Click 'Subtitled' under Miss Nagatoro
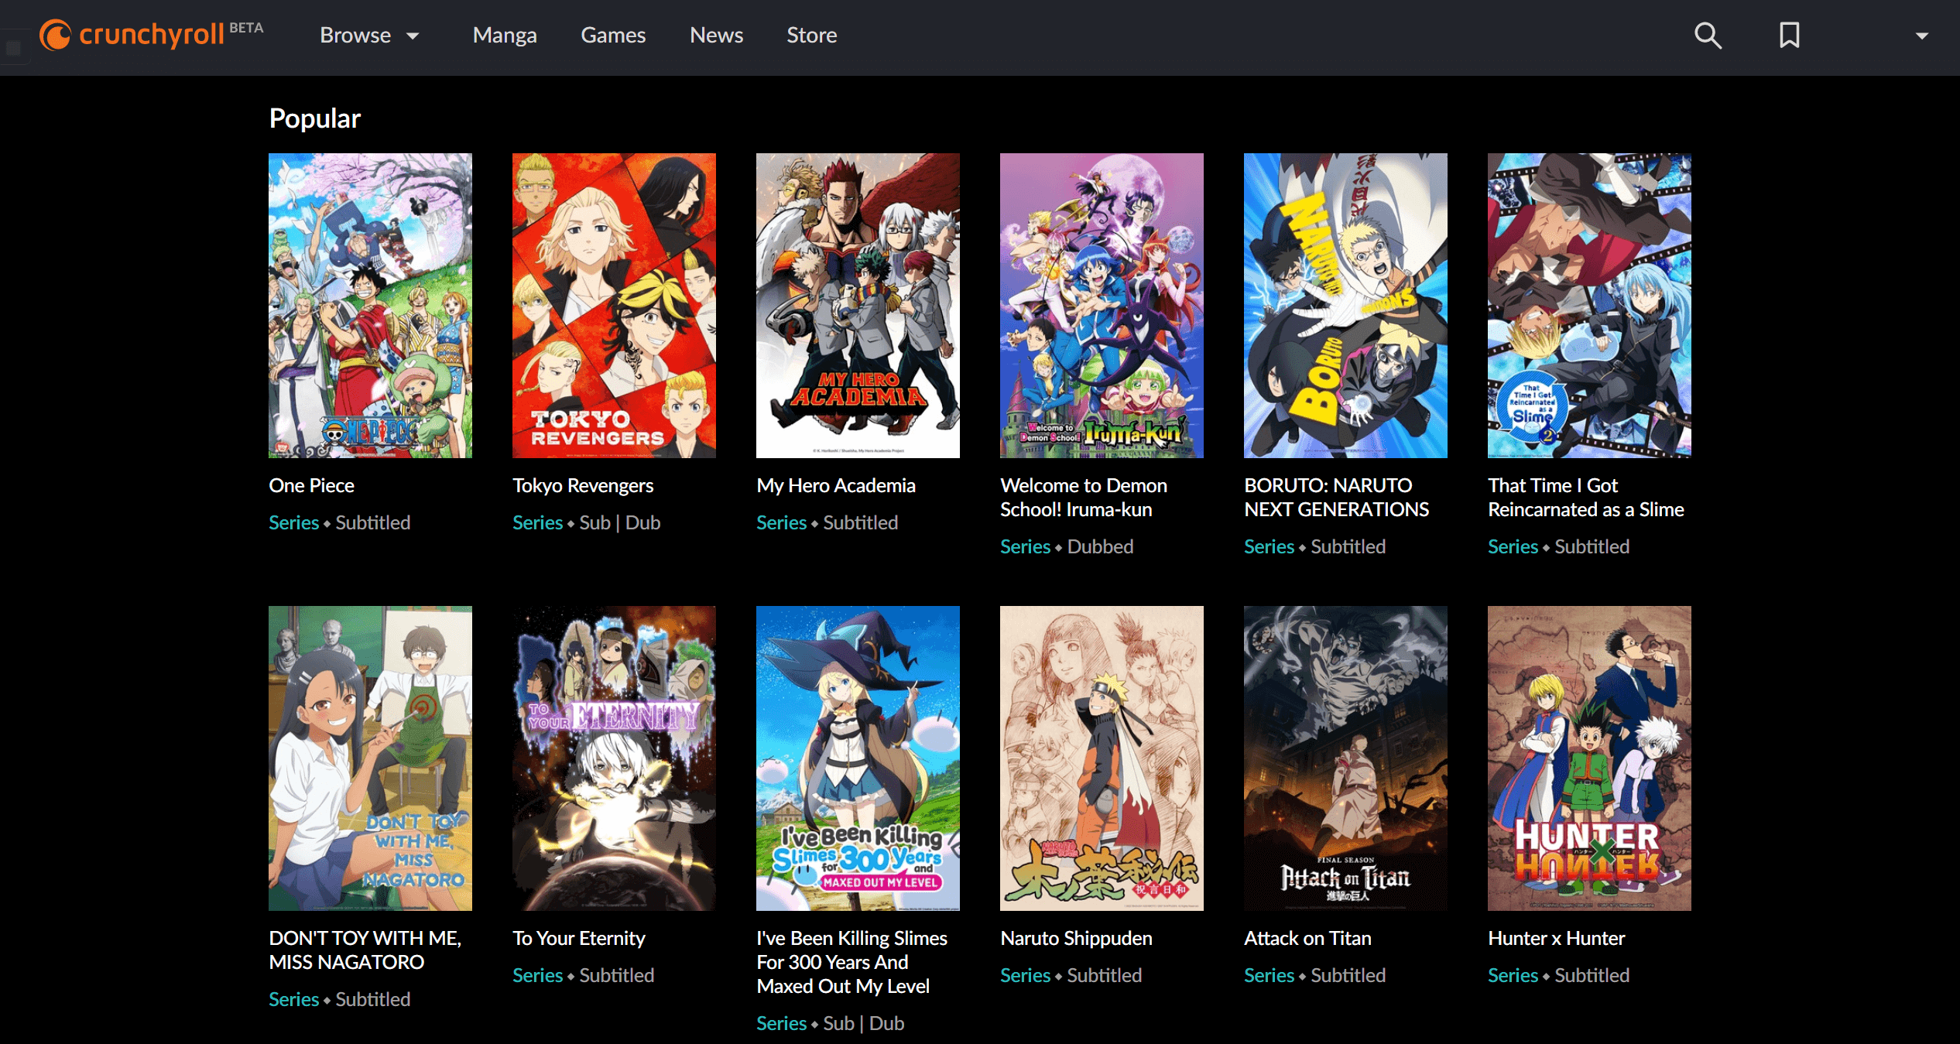 373,999
